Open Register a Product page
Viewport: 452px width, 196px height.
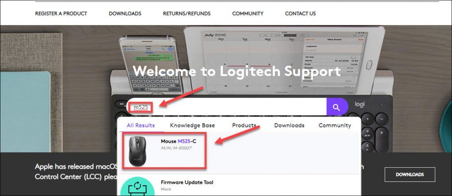pos(61,14)
